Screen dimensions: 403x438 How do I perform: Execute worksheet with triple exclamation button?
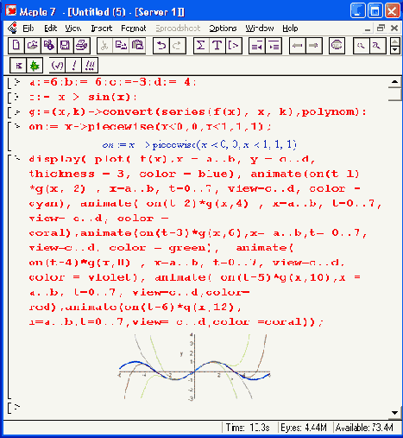90,66
